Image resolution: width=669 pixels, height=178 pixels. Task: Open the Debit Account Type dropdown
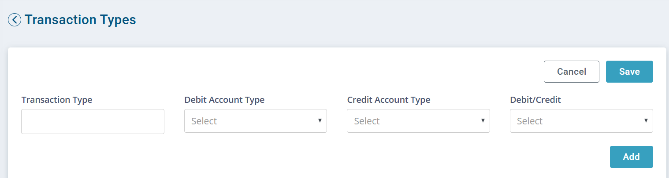click(256, 121)
